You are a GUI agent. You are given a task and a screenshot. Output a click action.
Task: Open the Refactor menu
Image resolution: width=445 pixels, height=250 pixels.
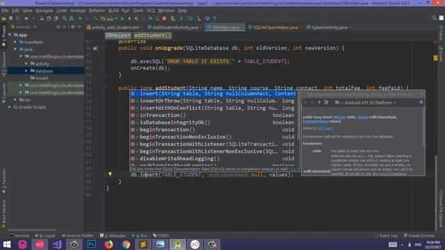pyautogui.click(x=97, y=11)
